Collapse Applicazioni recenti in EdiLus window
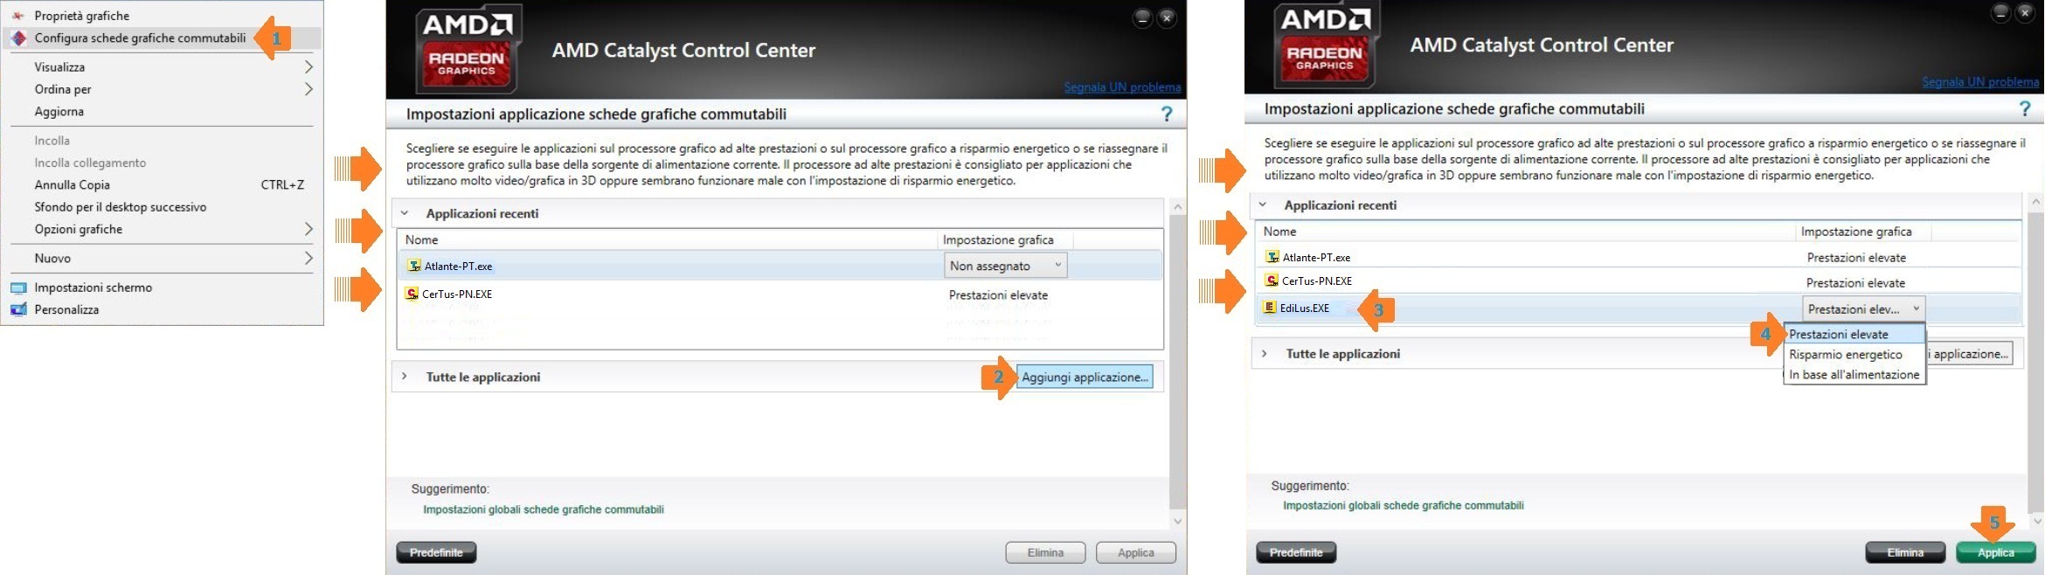This screenshot has height=575, width=2045. click(1263, 204)
